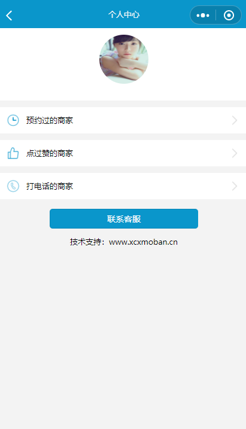This screenshot has width=246, height=429.
Task: Expand chevron next to 打电话的商家
Action: (x=235, y=186)
